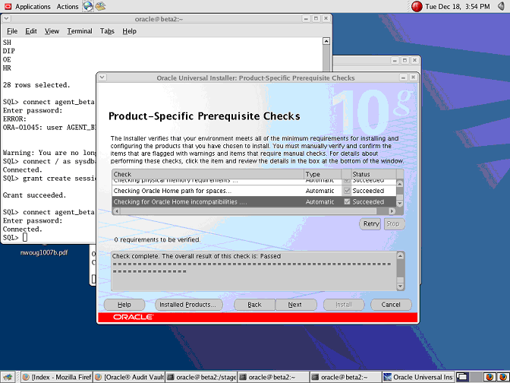This screenshot has height=383, width=510.
Task: Open the Oracle installer window menu arrow
Action: click(102, 78)
